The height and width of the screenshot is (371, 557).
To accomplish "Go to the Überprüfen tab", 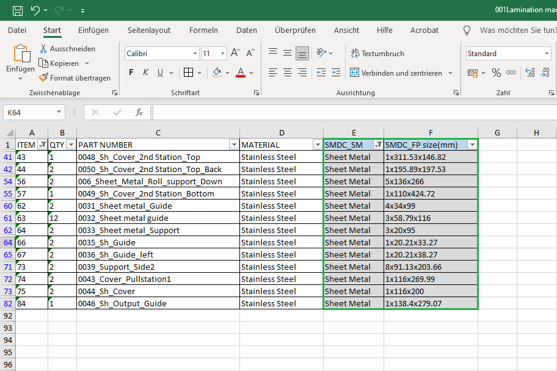I will pyautogui.click(x=295, y=30).
